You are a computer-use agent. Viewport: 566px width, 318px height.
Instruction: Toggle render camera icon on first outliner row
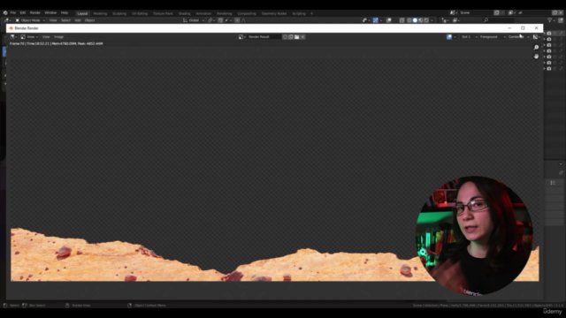(x=549, y=34)
